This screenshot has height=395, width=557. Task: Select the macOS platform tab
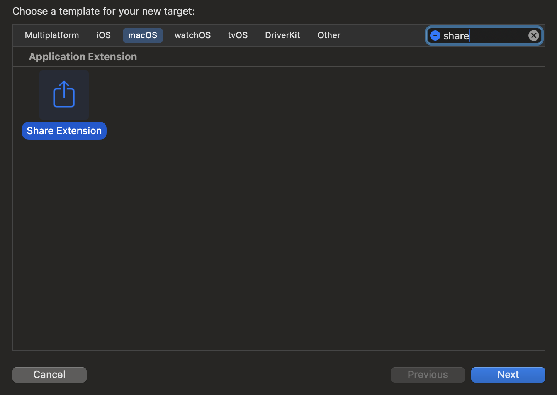[143, 35]
